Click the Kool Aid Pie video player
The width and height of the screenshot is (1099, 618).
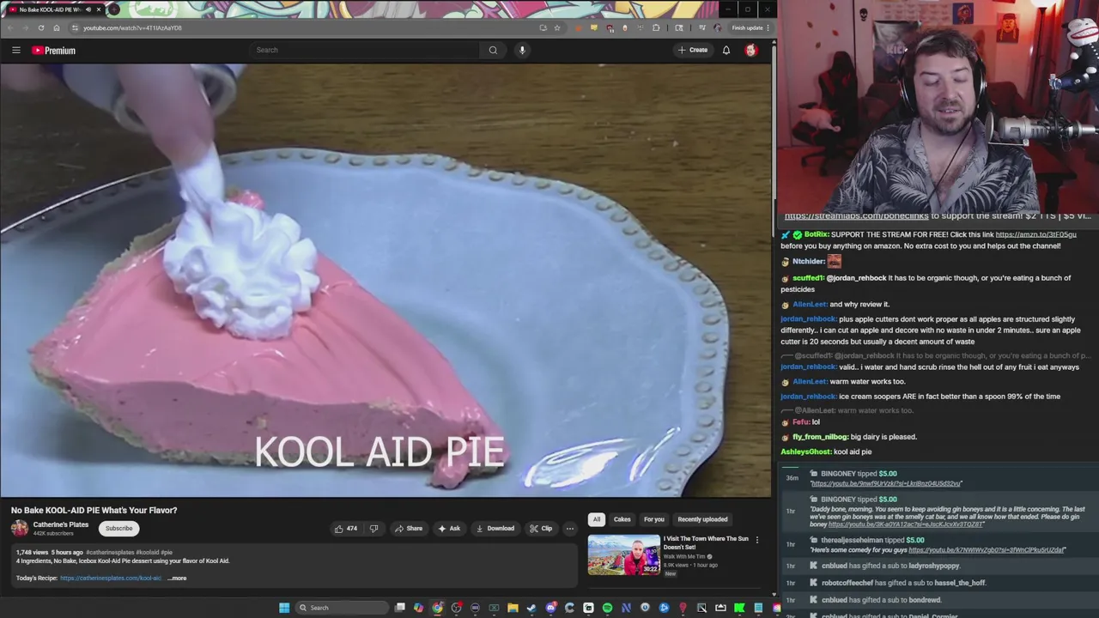pos(386,280)
